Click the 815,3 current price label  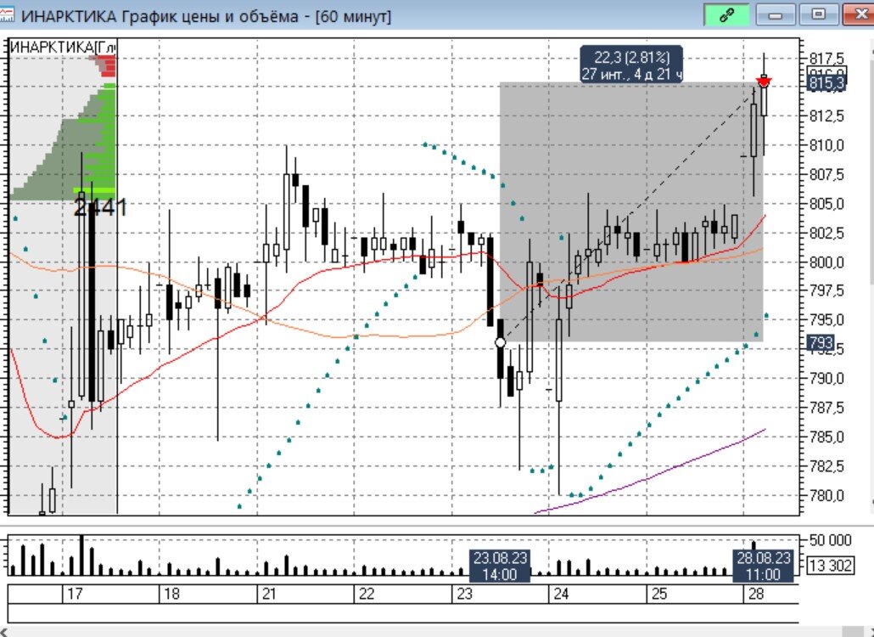(827, 84)
